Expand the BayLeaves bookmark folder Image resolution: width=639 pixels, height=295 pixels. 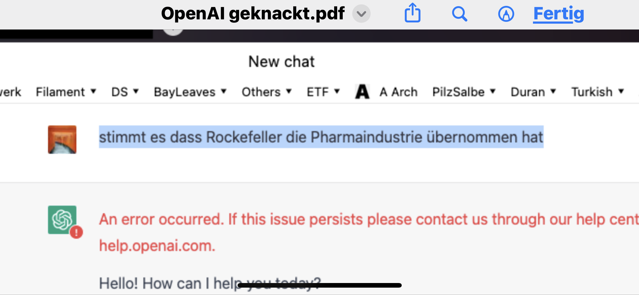coord(190,92)
